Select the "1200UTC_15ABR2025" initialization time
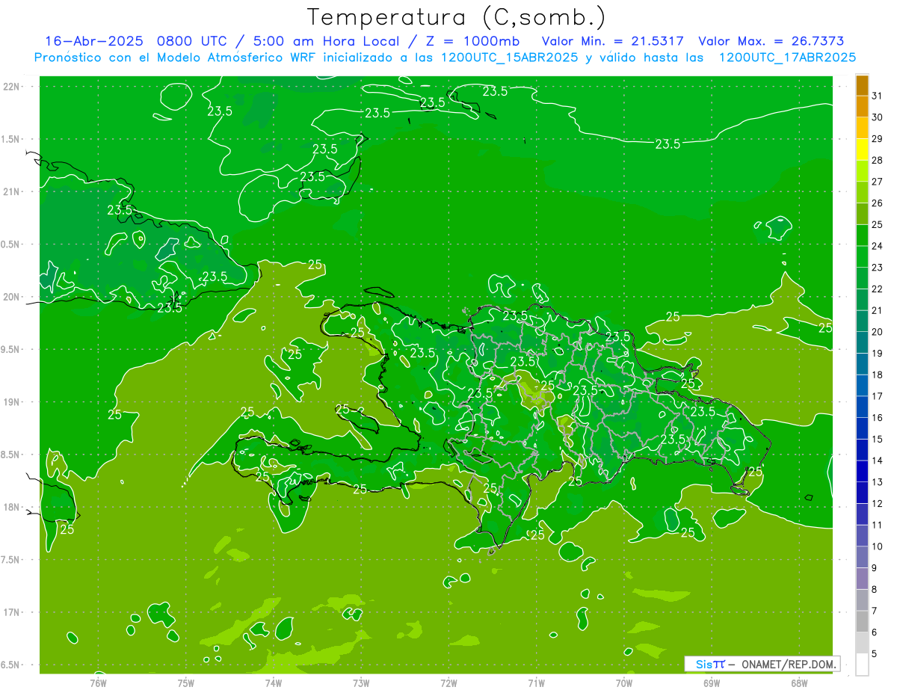This screenshot has height=693, width=897. (x=508, y=58)
